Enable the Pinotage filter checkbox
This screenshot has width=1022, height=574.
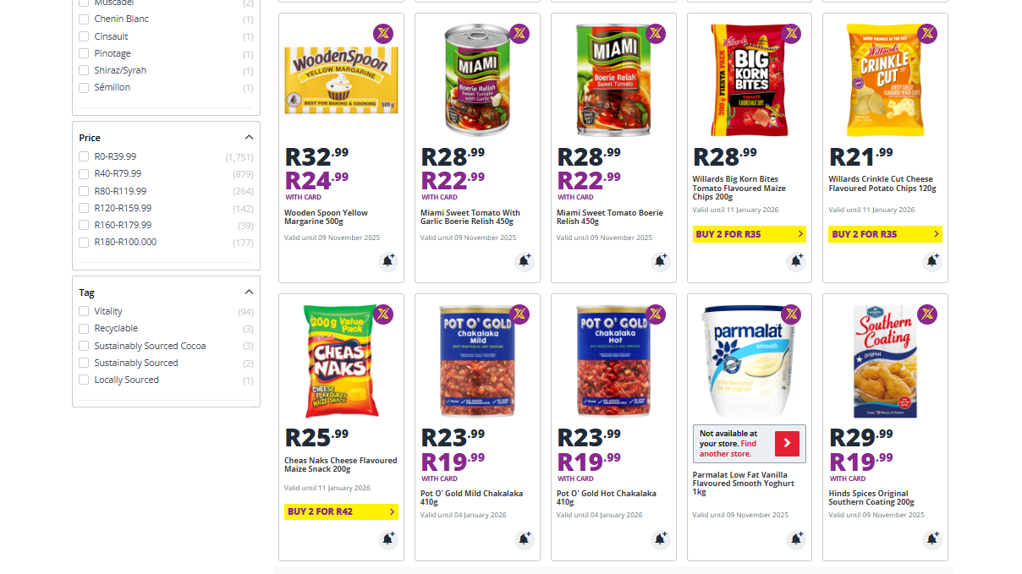[x=84, y=53]
